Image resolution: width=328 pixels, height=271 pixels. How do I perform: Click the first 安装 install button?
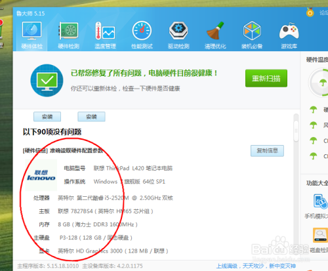pos(47,117)
